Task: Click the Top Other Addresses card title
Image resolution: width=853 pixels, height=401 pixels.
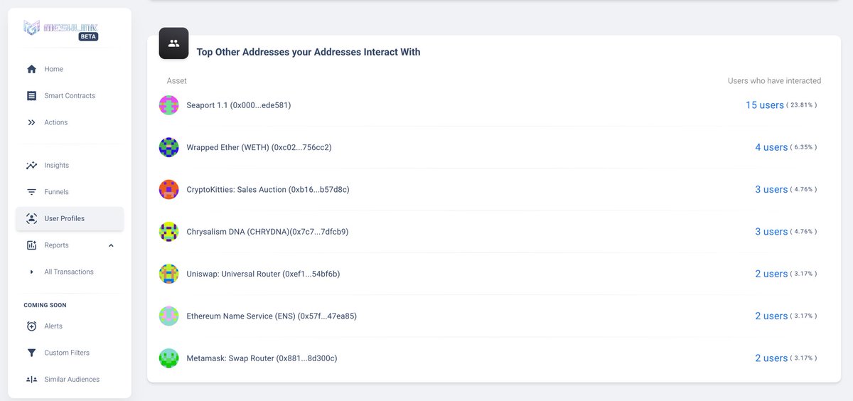Action: click(x=309, y=52)
